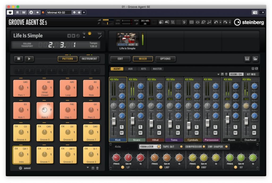Viewport: 272px width, 183px height.
Task: Open the MASTER mixer tab
Action: coord(157,68)
